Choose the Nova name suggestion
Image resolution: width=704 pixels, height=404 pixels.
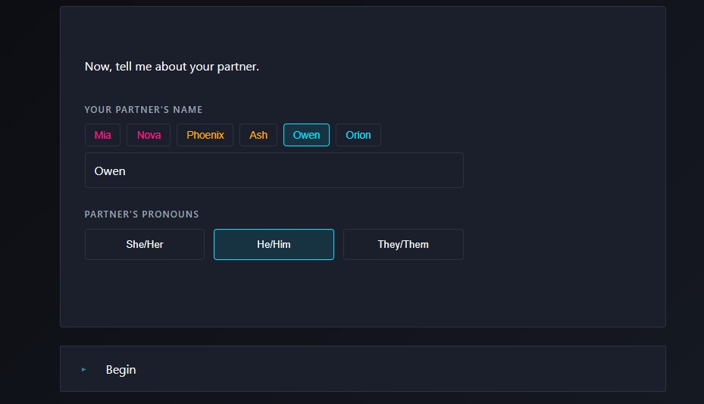(149, 135)
